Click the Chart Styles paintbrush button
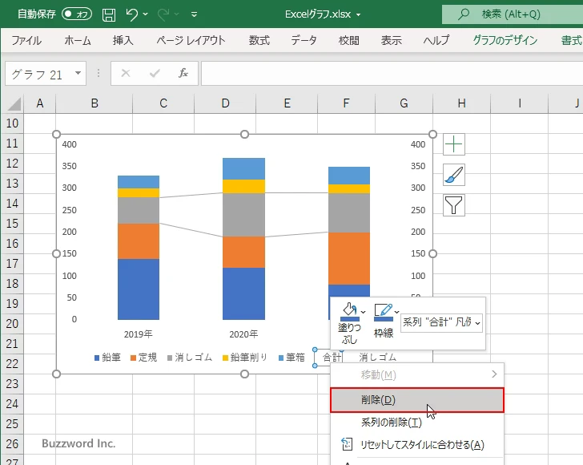 [454, 175]
